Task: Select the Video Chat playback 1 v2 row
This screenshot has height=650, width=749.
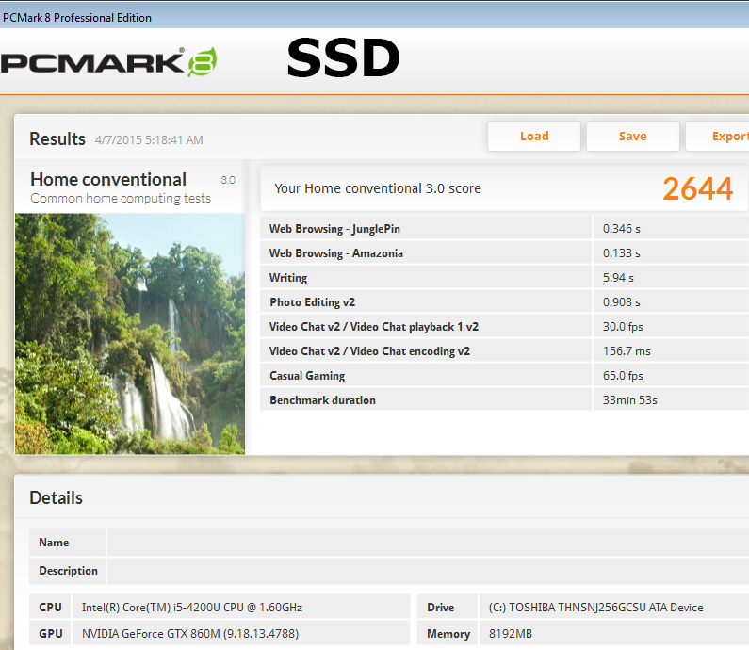Action: click(429, 327)
